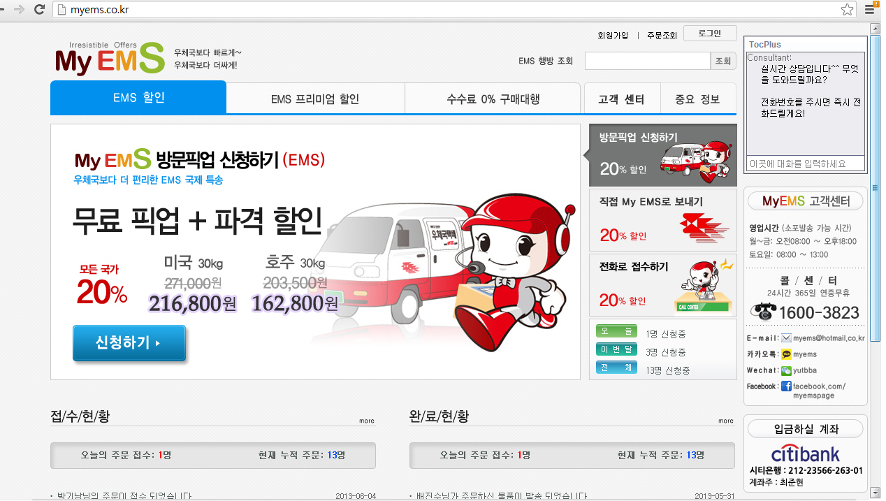Select the EMS 할인 tab
This screenshot has width=886, height=501.
(x=138, y=97)
